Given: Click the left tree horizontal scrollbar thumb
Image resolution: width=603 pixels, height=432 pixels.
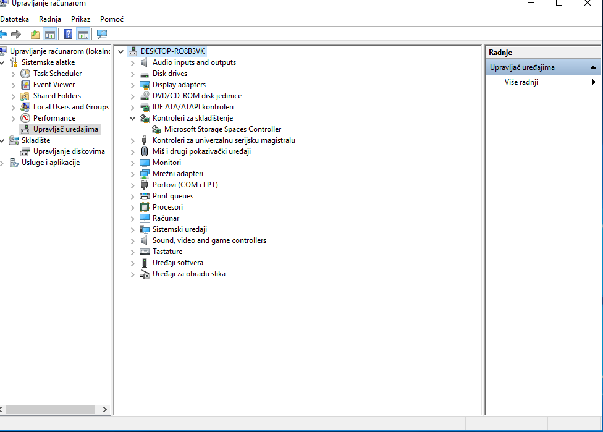Looking at the screenshot, I should pos(50,409).
